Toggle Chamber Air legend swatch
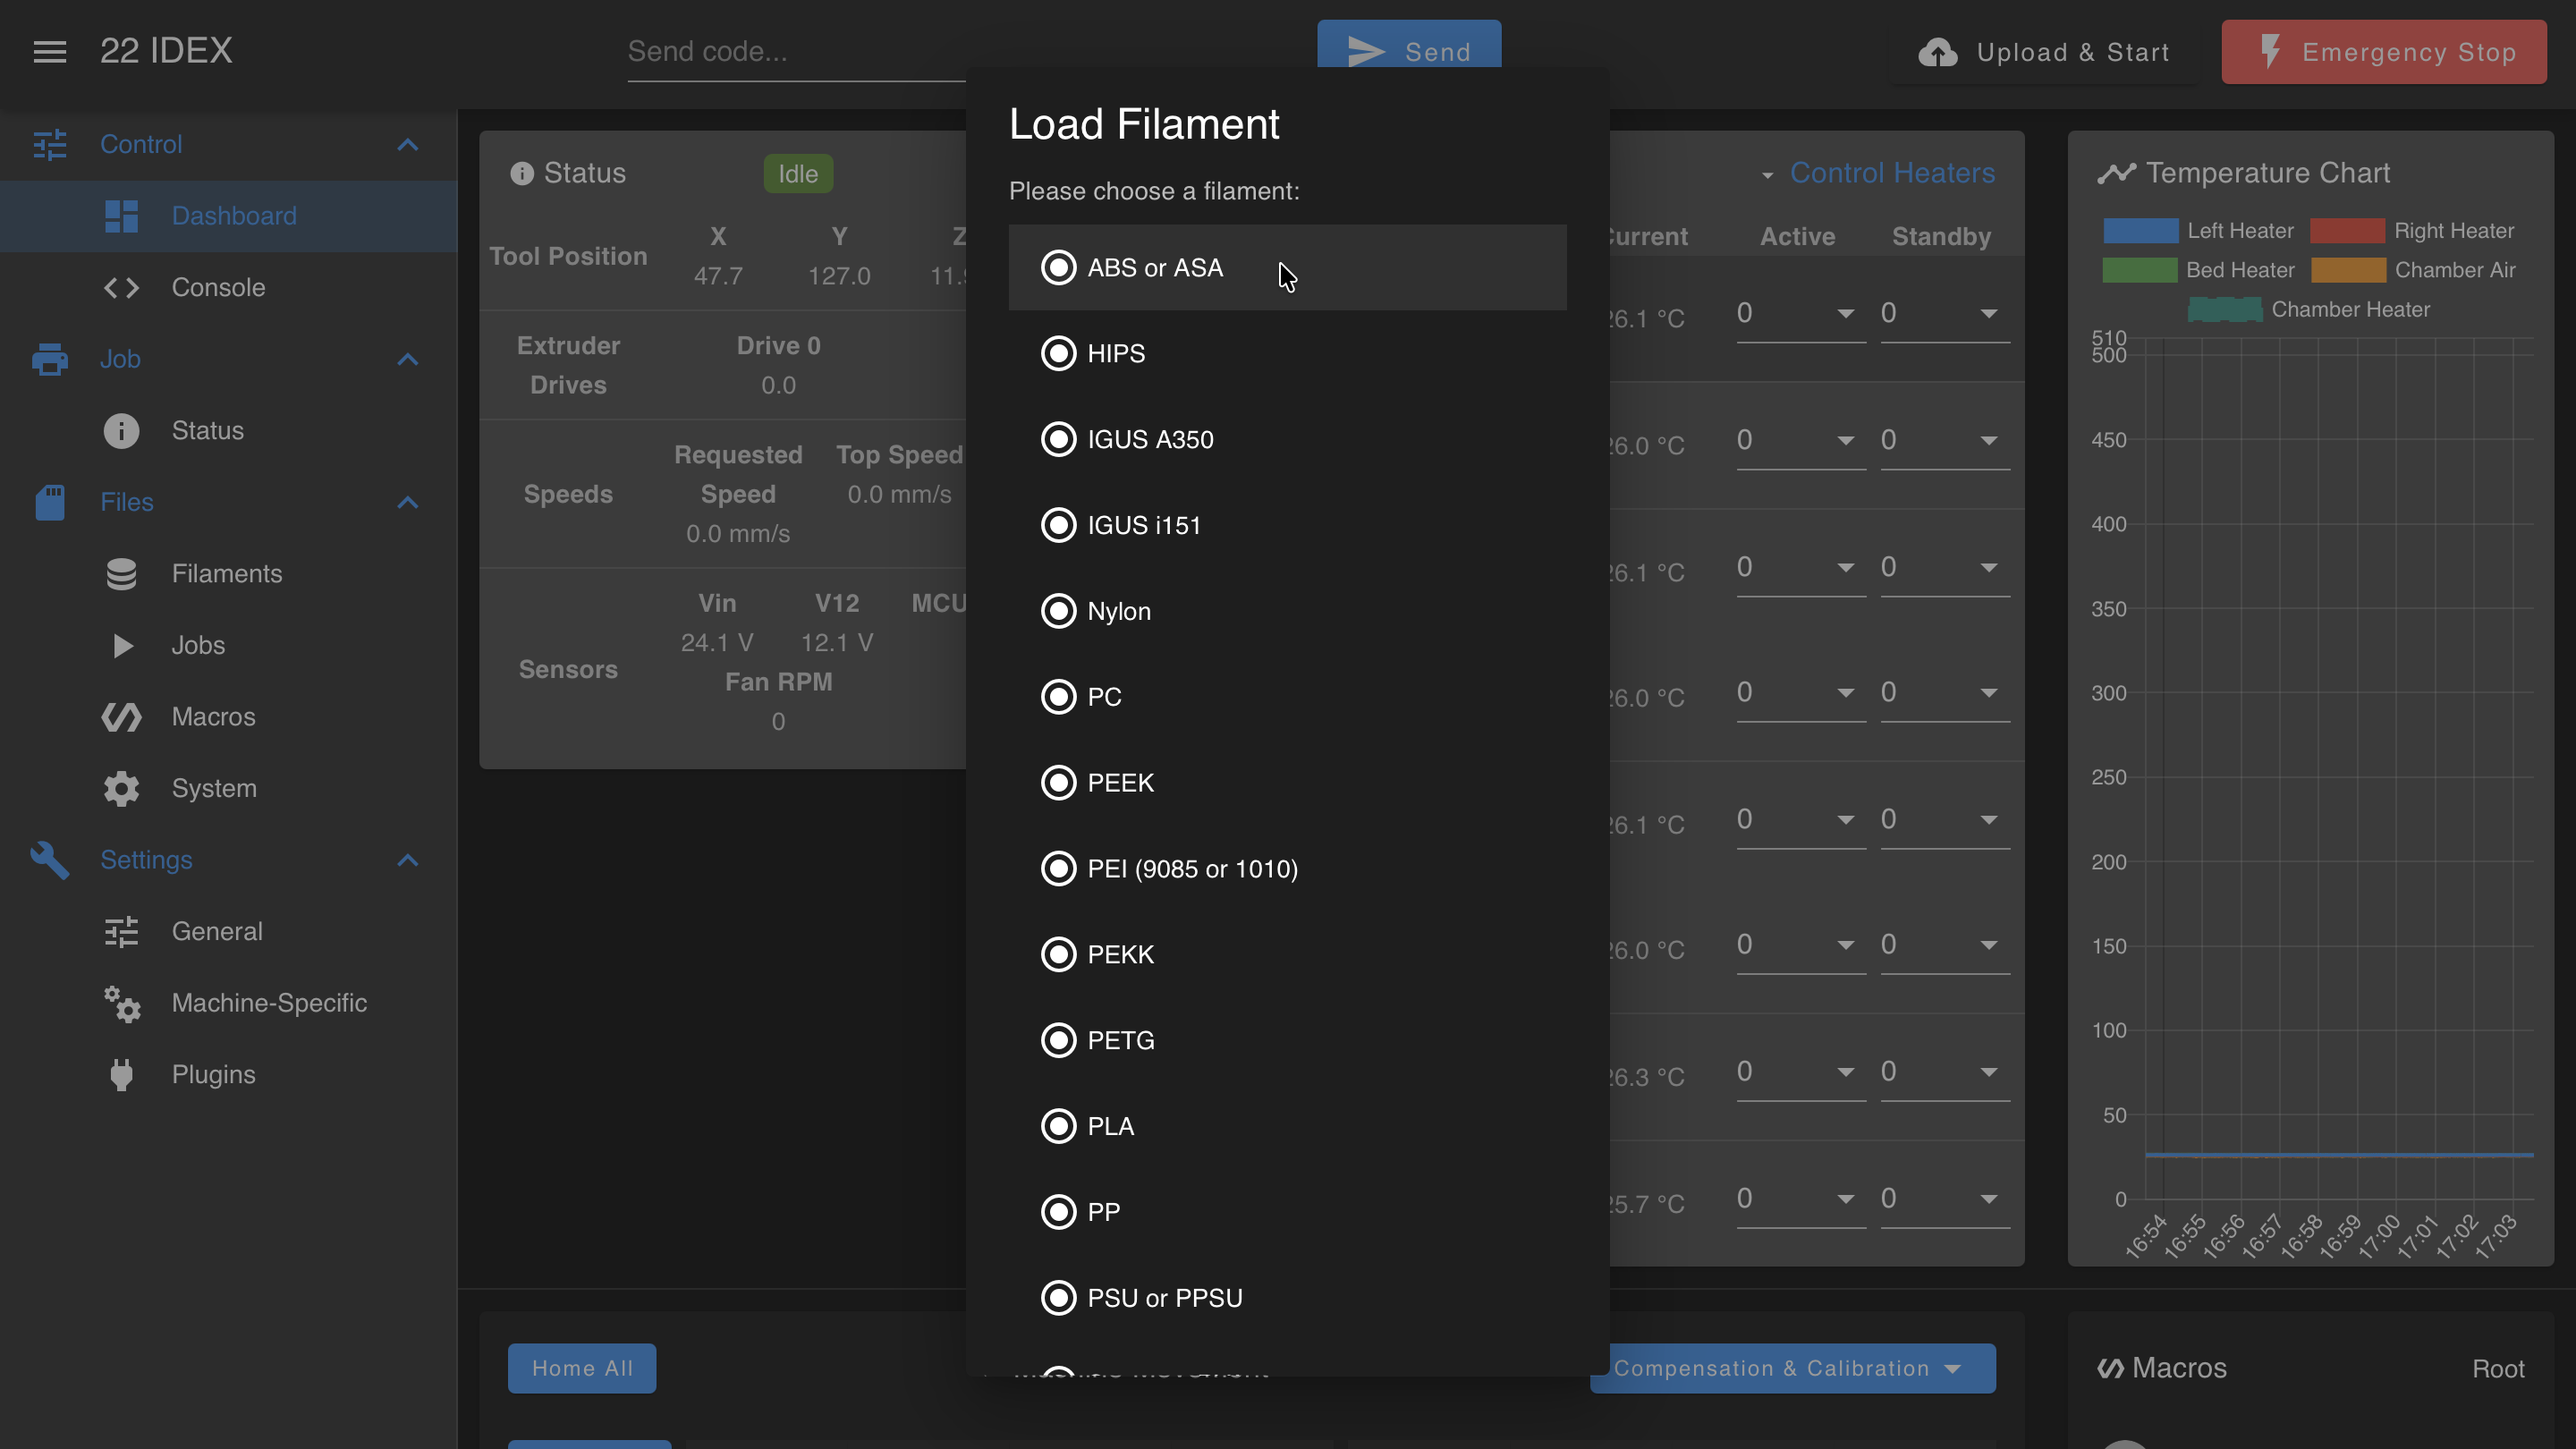Screen dimensions: 2576x1449 [x=2348, y=271]
